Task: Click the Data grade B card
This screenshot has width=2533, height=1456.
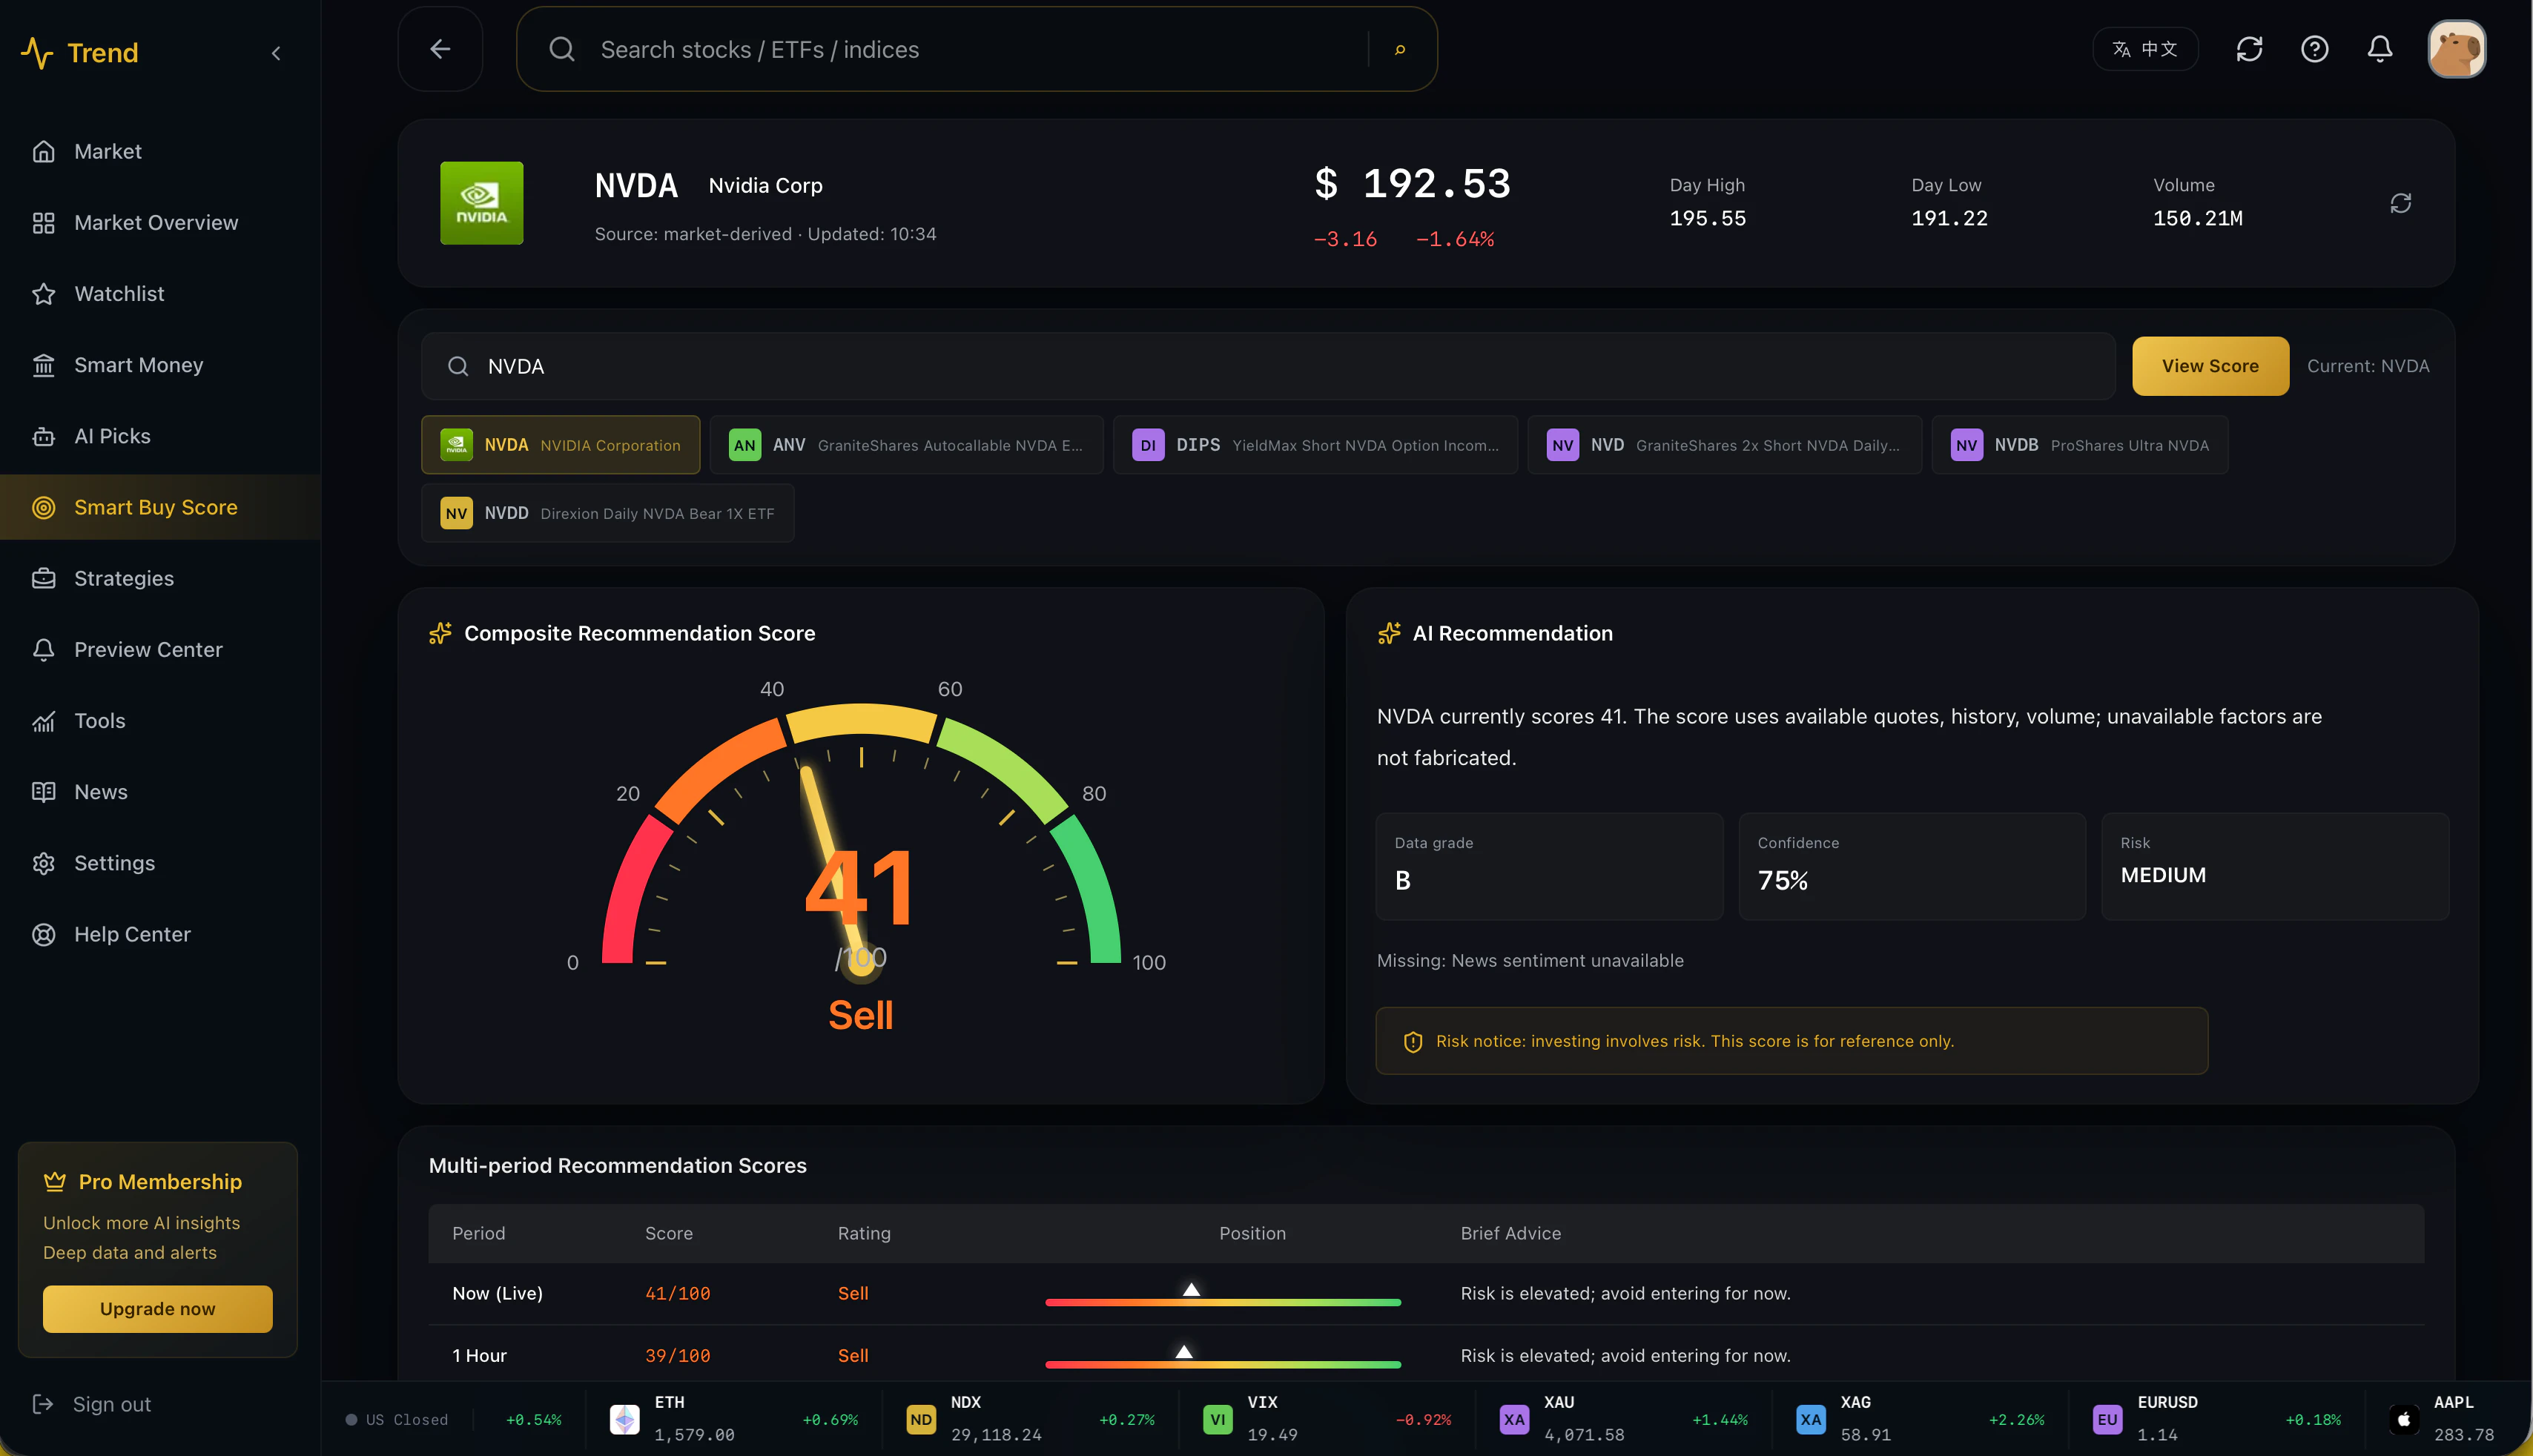Action: [1549, 866]
